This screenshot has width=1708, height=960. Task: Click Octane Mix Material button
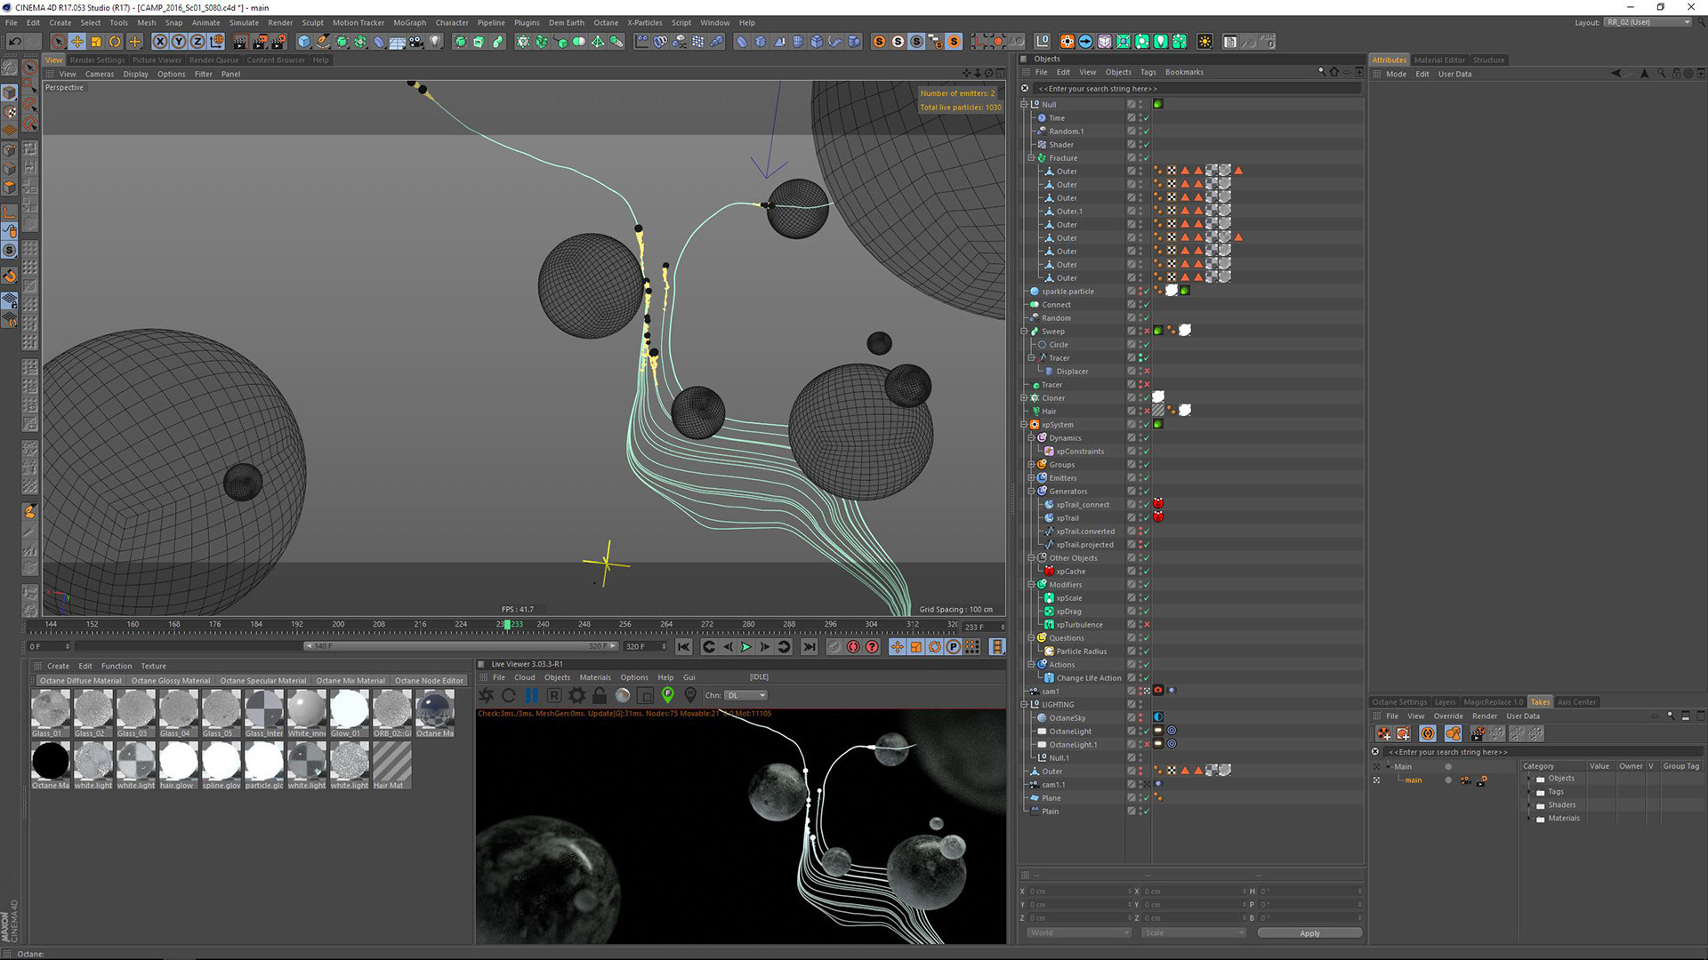coord(350,681)
